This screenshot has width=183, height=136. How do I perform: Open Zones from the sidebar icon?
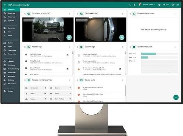[x=5, y=47]
